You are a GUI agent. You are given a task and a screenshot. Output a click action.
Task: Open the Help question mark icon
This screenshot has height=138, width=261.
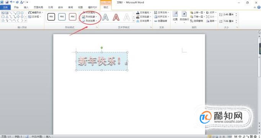pos(259,7)
